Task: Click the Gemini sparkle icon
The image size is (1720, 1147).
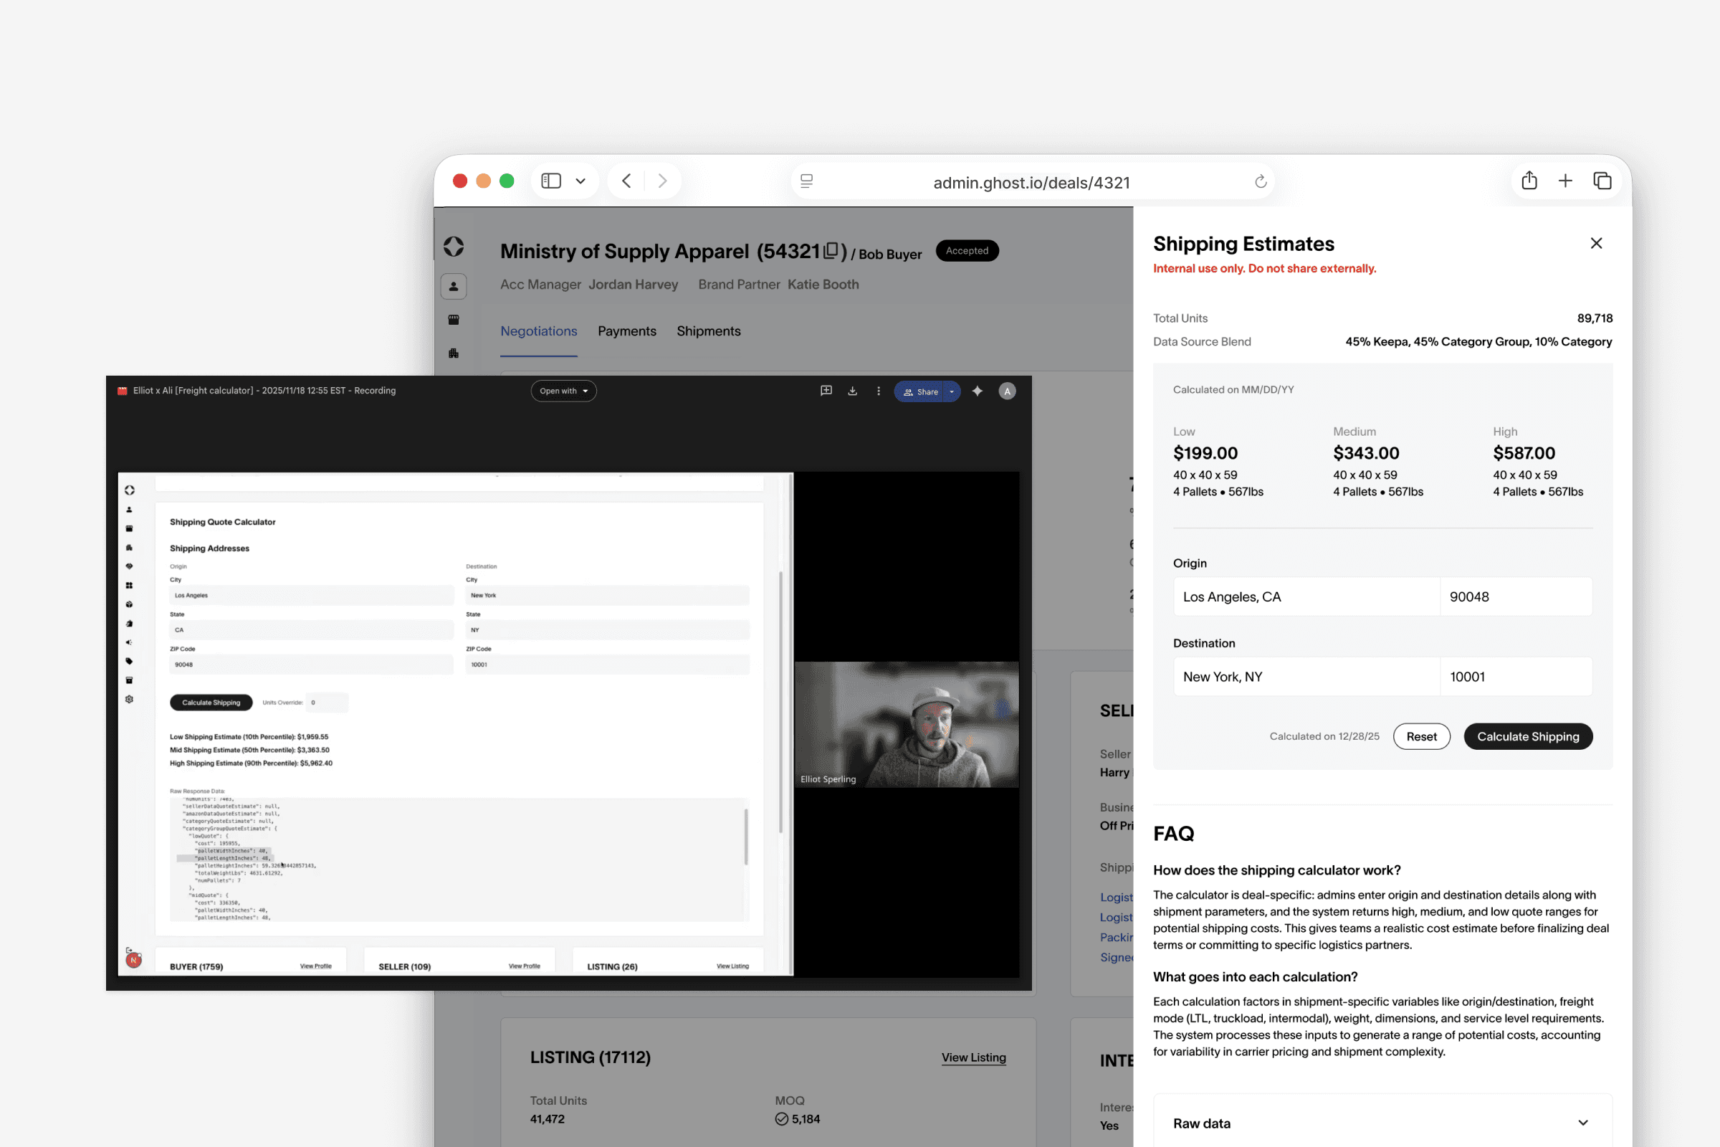Action: click(977, 391)
